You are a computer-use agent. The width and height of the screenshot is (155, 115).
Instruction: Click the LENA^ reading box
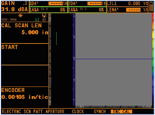click(127, 10)
